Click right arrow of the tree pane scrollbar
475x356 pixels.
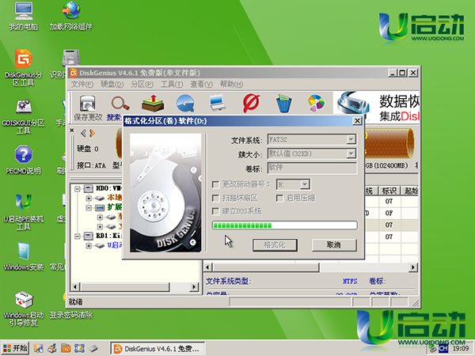tap(194, 286)
